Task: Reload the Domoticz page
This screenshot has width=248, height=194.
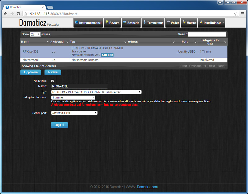Action: click(18, 14)
